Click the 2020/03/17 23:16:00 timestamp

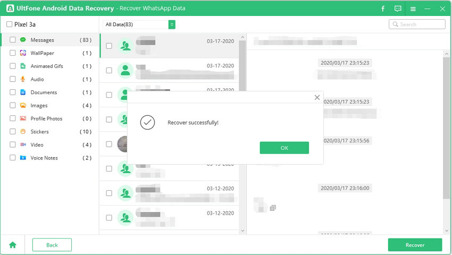click(x=345, y=188)
